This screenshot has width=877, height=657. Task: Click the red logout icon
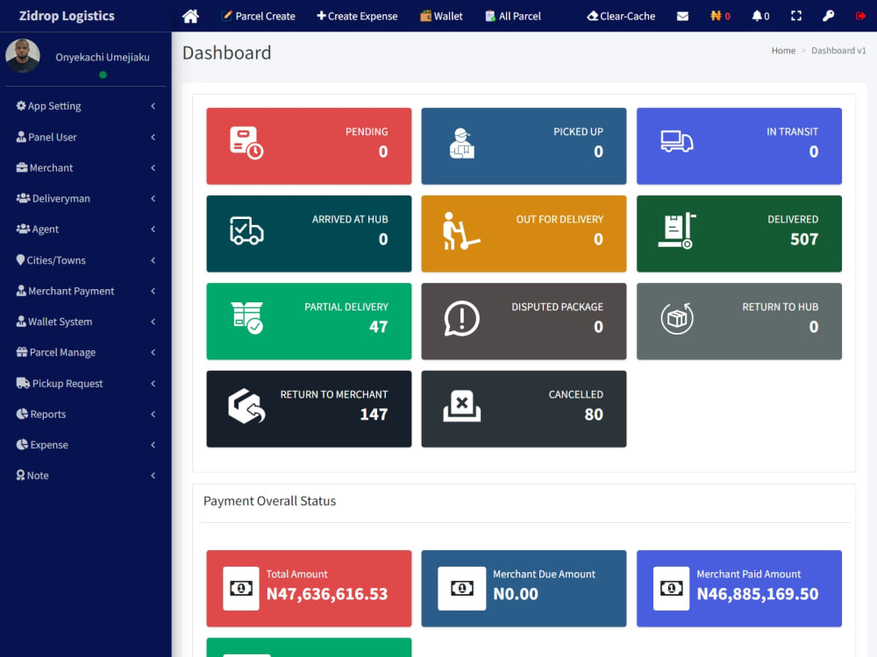click(x=860, y=16)
